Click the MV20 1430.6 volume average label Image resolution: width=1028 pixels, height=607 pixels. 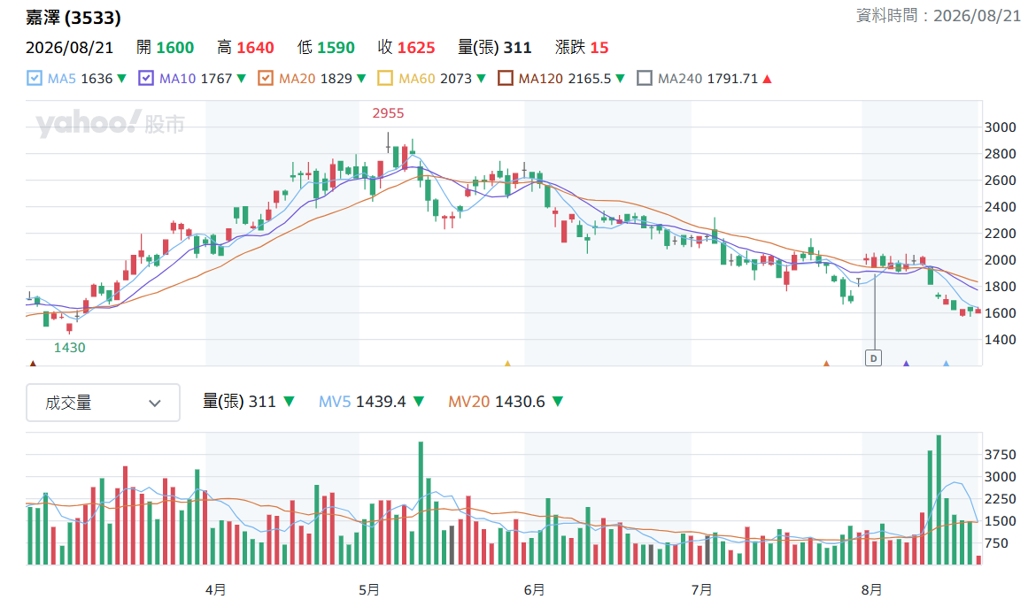coord(497,402)
